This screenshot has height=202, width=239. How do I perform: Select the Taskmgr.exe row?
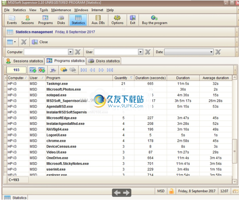120,84
